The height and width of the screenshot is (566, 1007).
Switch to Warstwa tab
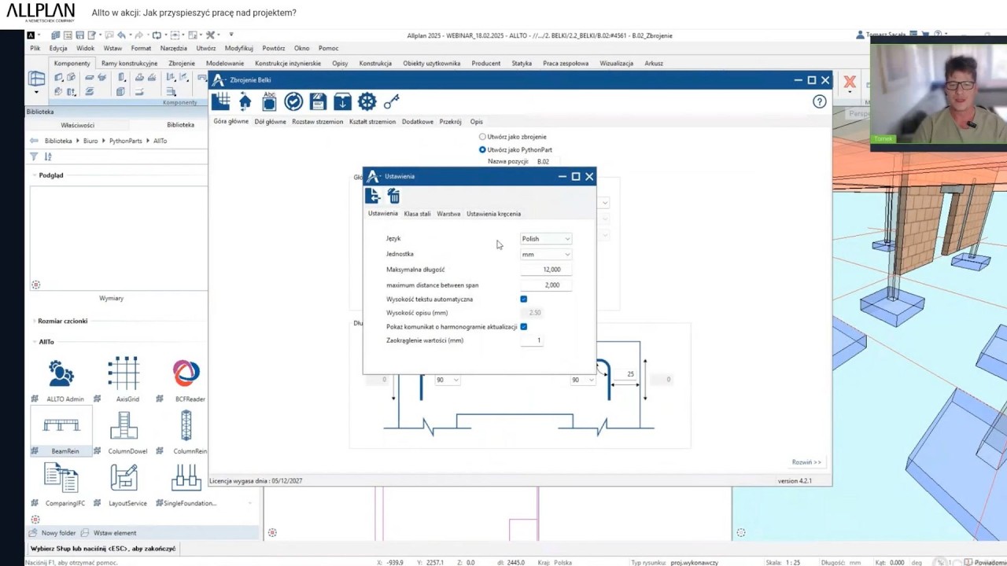(x=448, y=214)
